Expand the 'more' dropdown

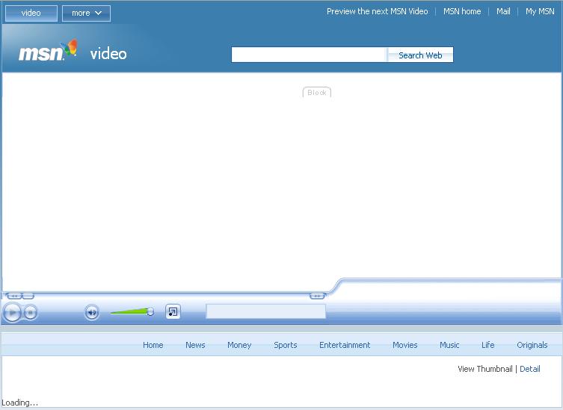coord(86,13)
